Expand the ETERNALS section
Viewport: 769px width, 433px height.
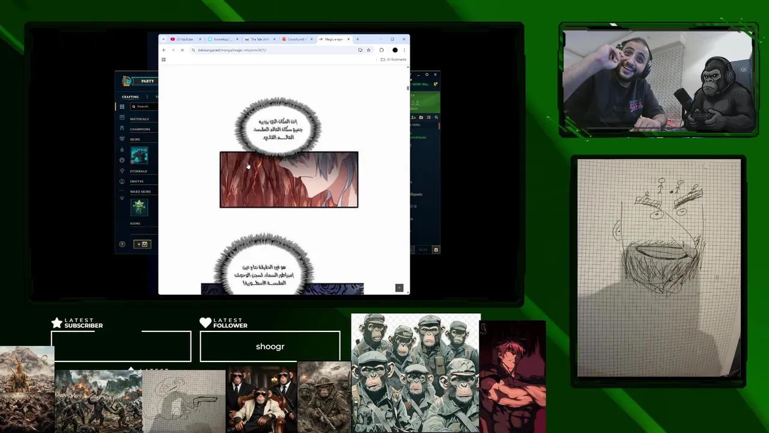[x=138, y=171]
